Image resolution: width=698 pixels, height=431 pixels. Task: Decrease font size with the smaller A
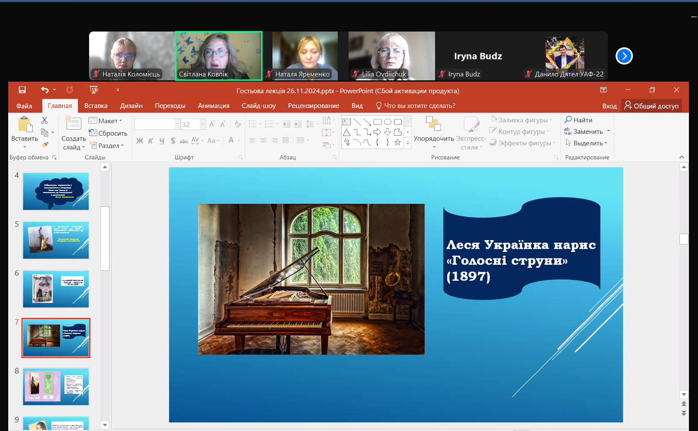tap(223, 124)
